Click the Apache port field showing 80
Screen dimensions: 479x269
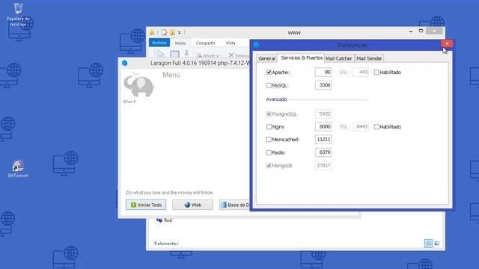(x=323, y=72)
